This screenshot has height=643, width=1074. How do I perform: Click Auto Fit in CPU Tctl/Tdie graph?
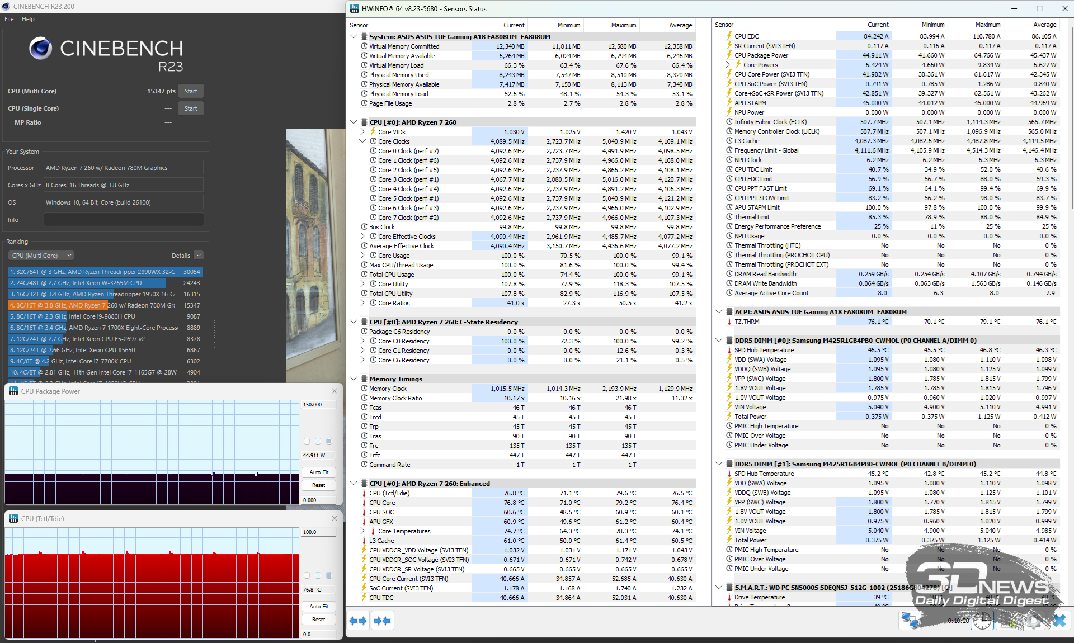(319, 607)
